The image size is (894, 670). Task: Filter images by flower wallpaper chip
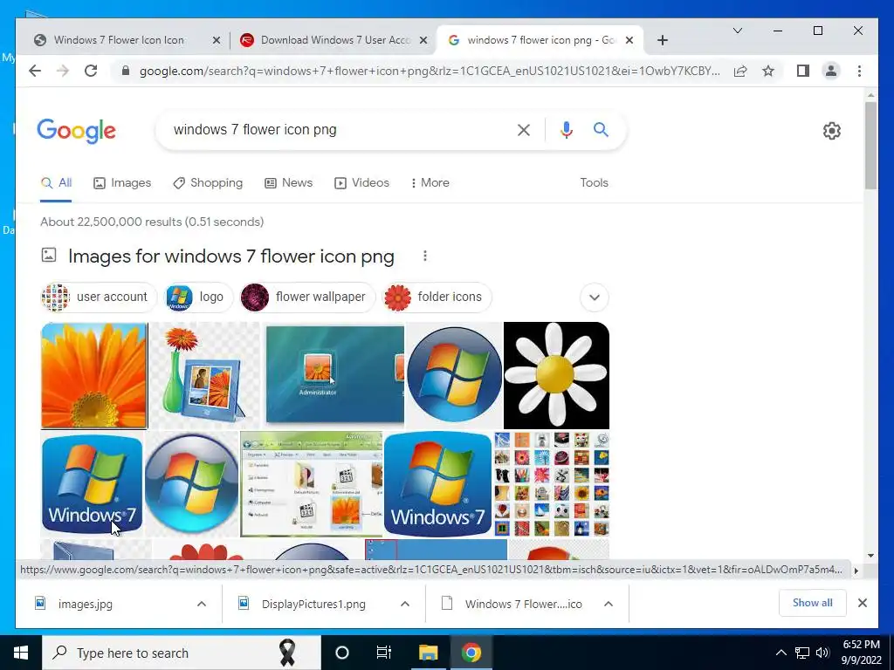click(307, 297)
